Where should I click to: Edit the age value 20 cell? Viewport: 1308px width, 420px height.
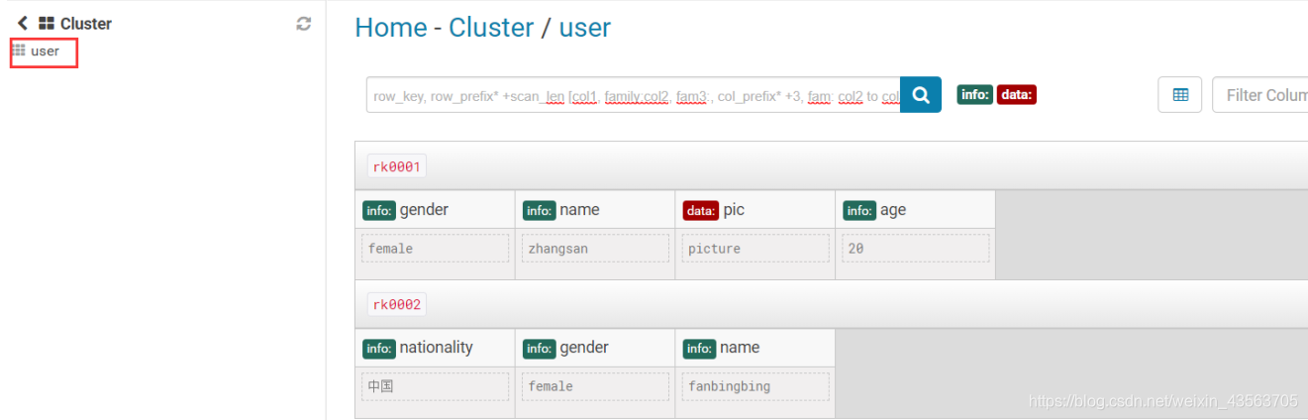pyautogui.click(x=916, y=248)
